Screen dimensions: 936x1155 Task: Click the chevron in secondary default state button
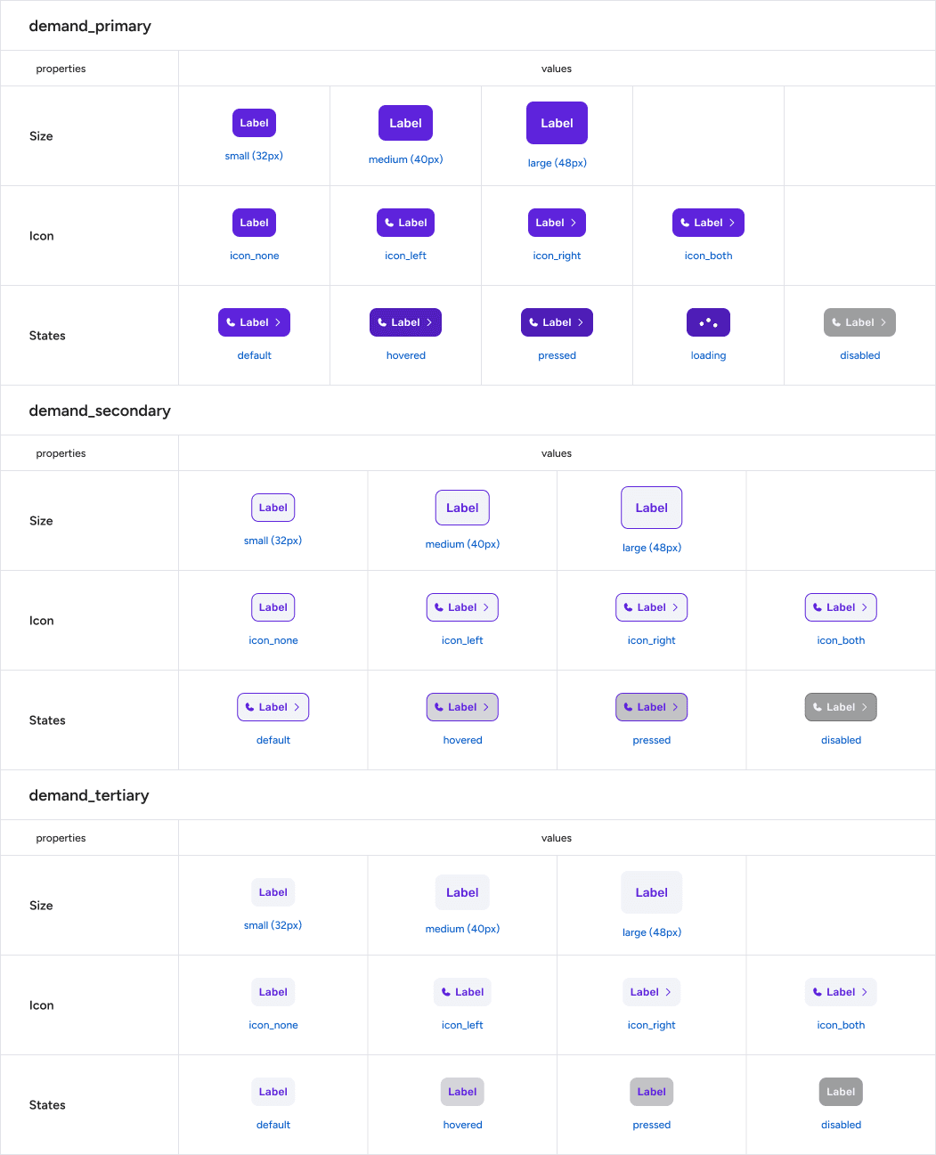[297, 707]
